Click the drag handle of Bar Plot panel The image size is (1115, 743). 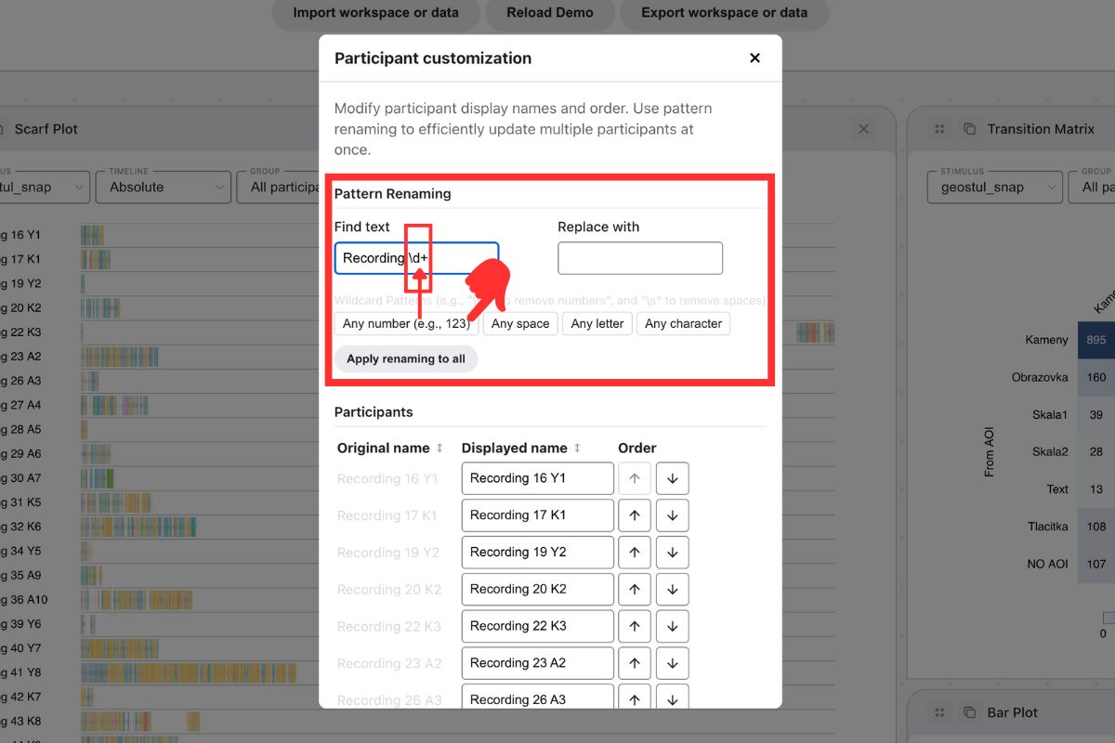[x=938, y=712]
